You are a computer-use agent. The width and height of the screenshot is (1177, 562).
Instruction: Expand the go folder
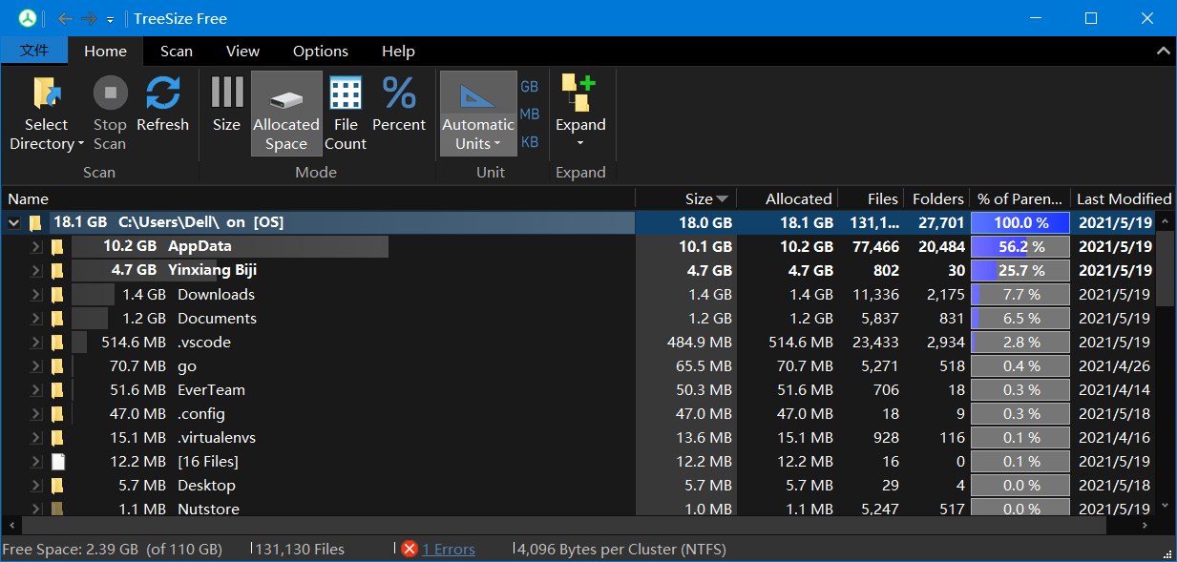tap(35, 366)
